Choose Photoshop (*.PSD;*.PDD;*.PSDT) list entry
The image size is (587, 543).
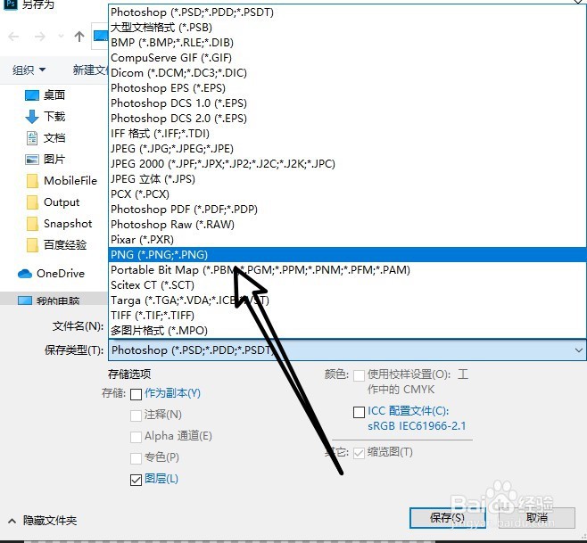point(347,12)
